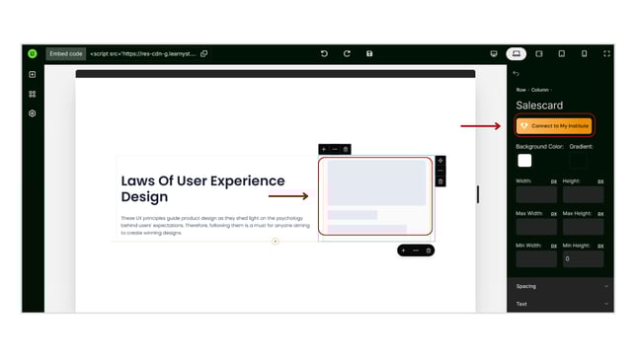The image size is (636, 357).
Task: Select the salescard placeholder on canvas
Action: tap(375, 196)
